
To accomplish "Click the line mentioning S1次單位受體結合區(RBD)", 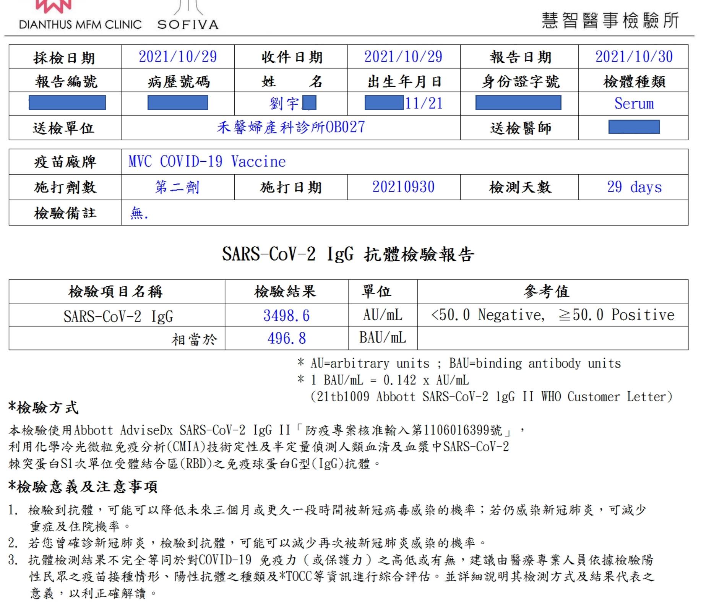I will [194, 464].
